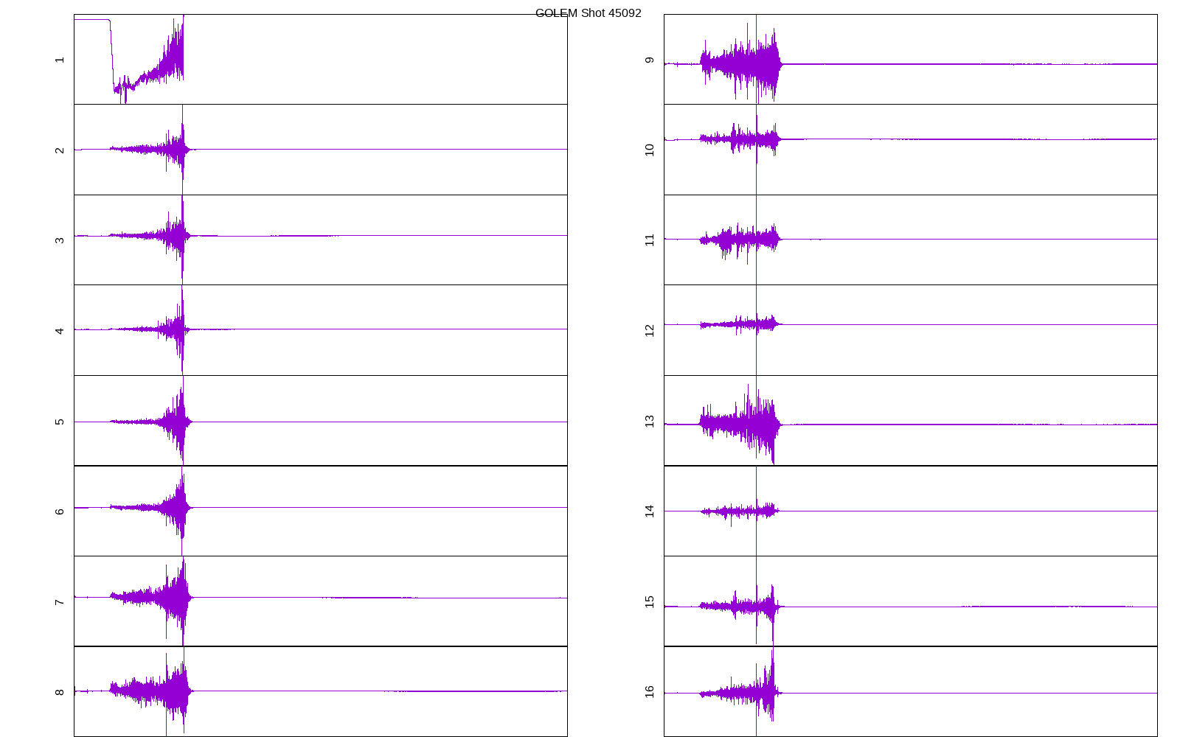Select the channel 13 waveform panel
This screenshot has height=737, width=1180.
coord(910,420)
